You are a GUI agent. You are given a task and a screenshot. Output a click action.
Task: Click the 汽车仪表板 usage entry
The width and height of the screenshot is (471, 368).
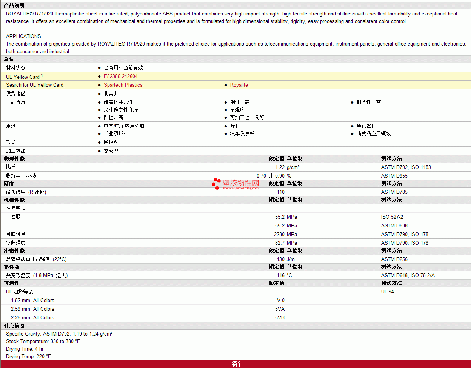[242, 133]
